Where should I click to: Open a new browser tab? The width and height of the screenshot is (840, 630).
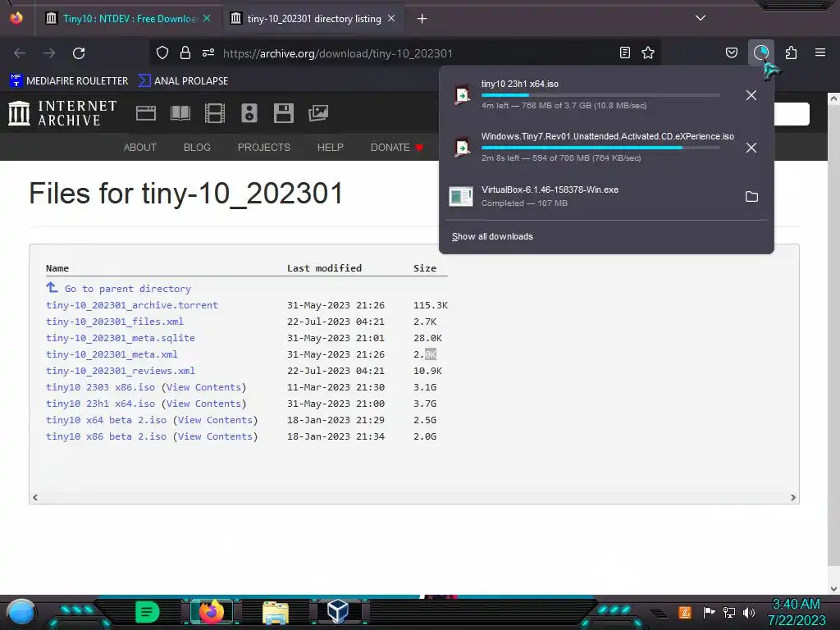pos(422,19)
